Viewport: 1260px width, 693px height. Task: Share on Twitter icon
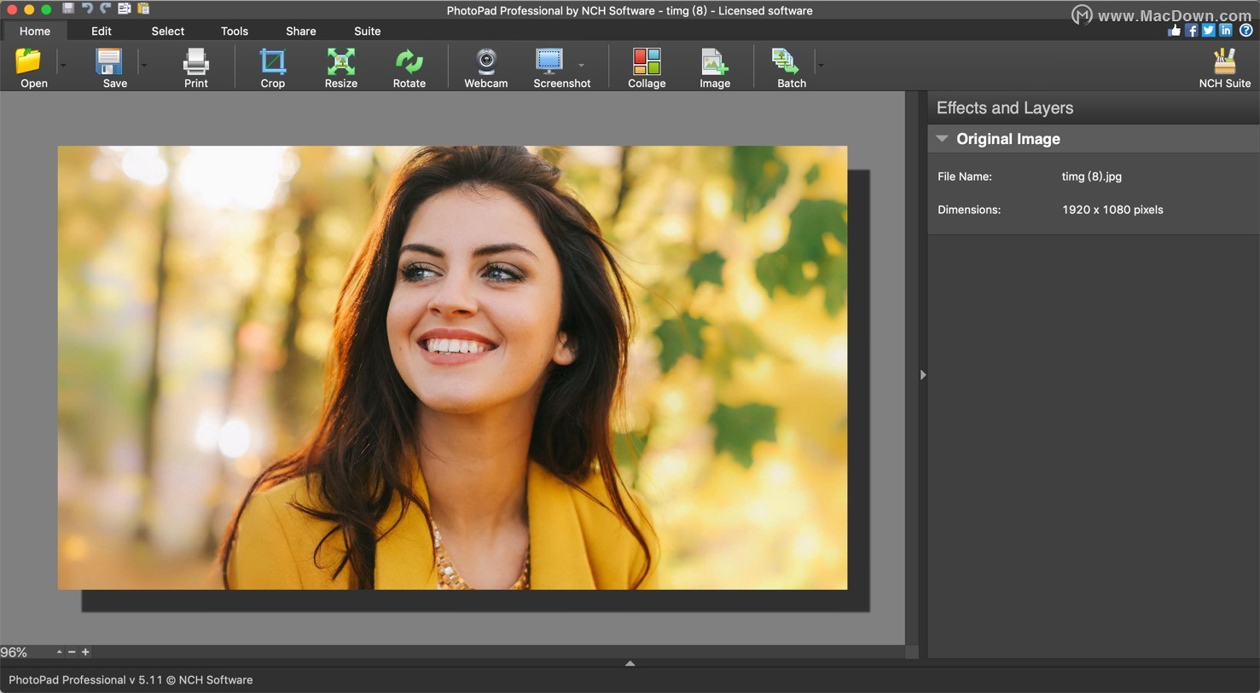(1208, 31)
